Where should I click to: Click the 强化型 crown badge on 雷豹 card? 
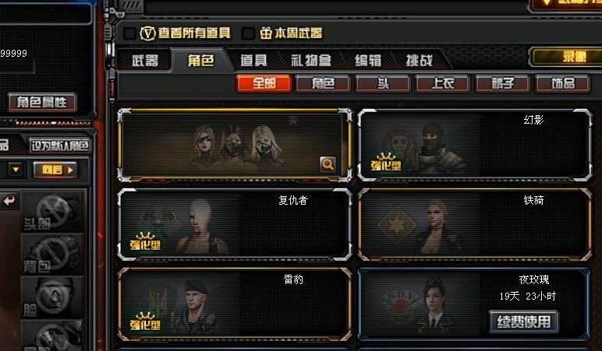[145, 321]
